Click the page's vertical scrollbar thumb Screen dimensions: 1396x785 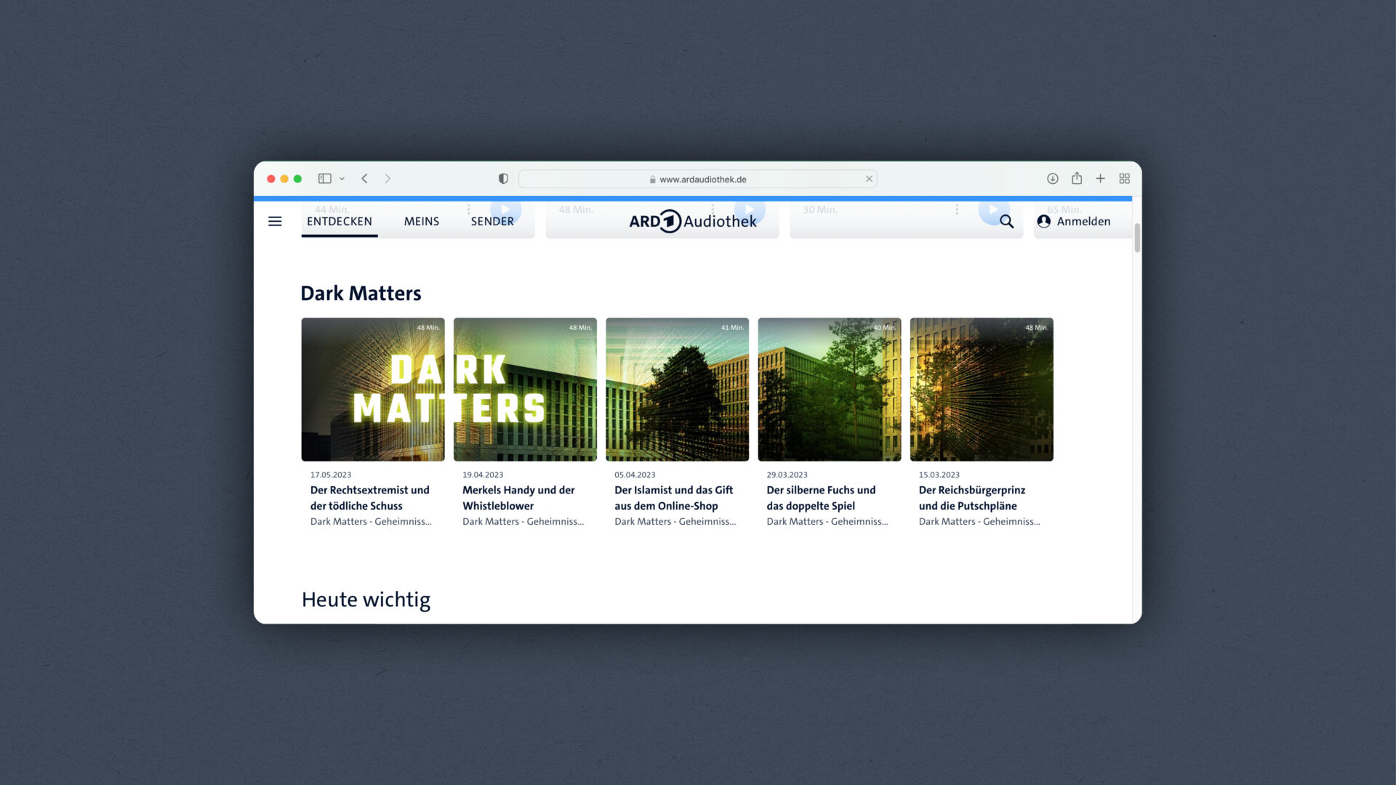(1137, 238)
